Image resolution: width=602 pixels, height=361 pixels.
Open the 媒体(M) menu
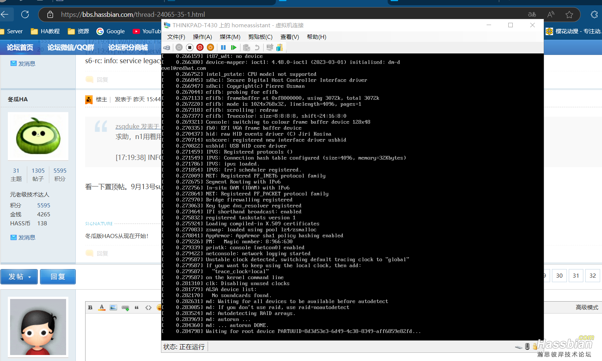tap(230, 37)
